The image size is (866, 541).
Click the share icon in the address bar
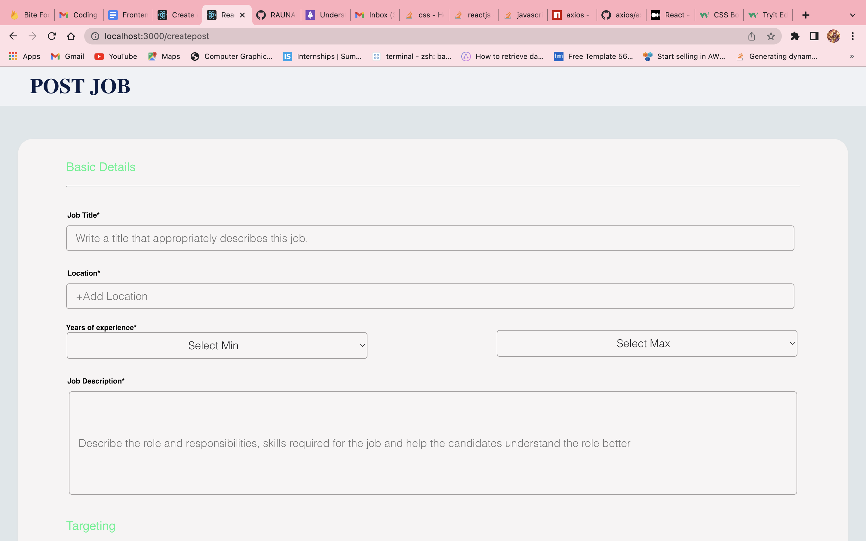tap(751, 36)
